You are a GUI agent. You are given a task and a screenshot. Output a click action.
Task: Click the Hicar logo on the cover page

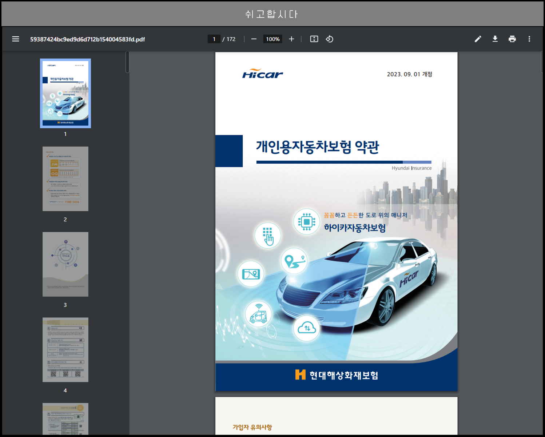tap(262, 74)
